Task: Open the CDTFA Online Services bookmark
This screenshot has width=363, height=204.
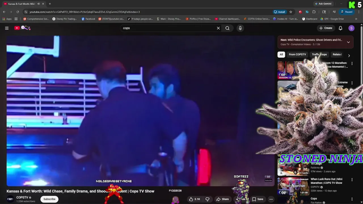Action: pos(257,19)
